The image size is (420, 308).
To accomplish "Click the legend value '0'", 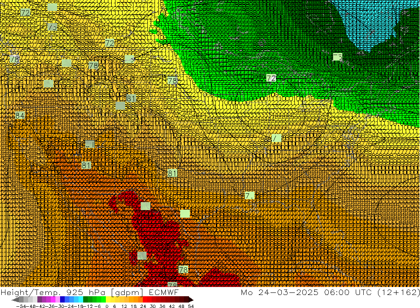I will [x=107, y=306].
